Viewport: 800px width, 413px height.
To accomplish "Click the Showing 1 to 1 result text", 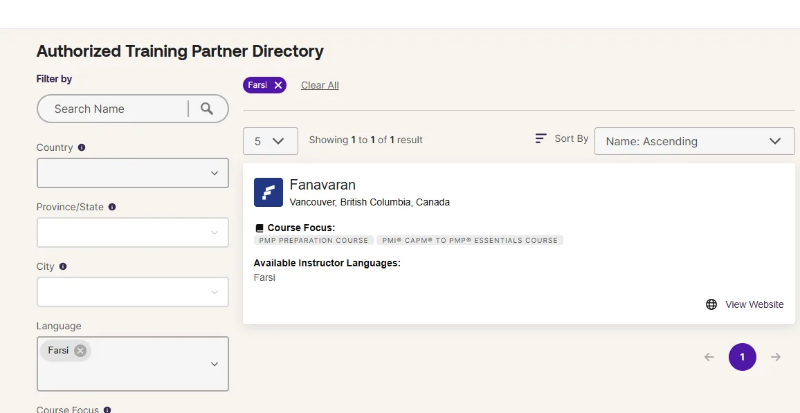I will tap(366, 140).
